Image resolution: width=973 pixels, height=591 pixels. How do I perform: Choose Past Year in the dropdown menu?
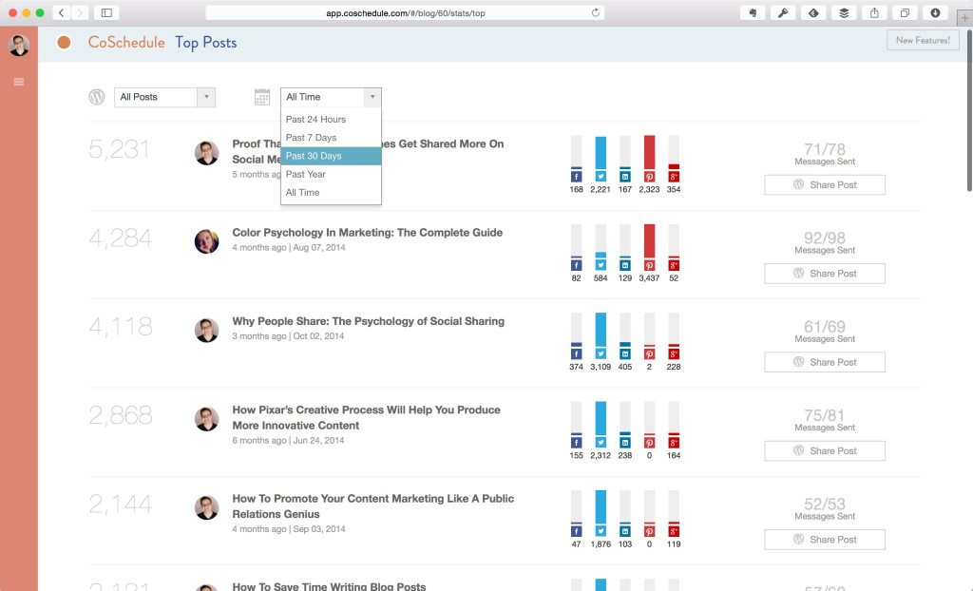click(306, 174)
